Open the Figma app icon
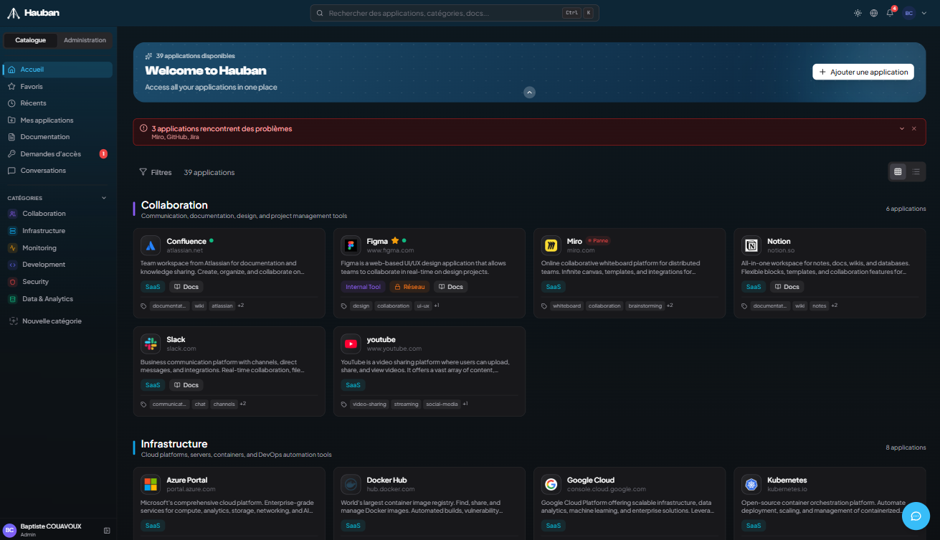This screenshot has height=540, width=940. [x=351, y=245]
